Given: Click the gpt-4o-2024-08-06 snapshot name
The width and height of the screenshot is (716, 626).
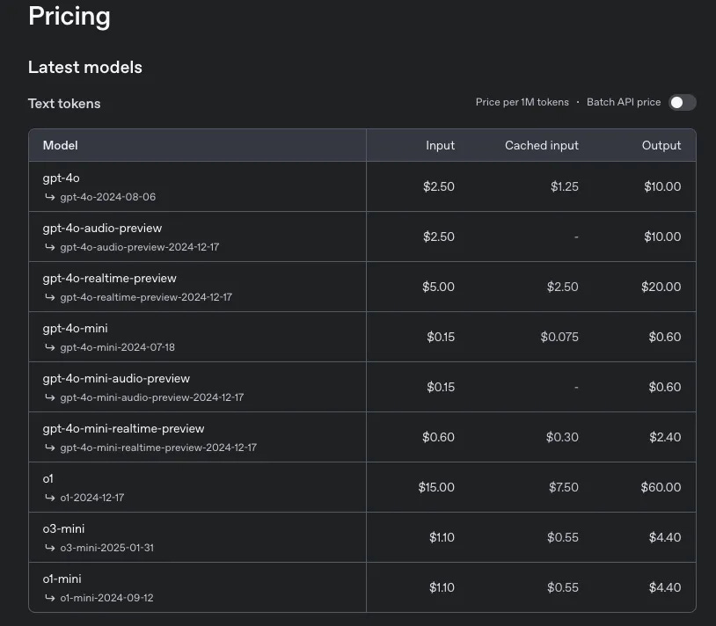Looking at the screenshot, I should click(108, 197).
